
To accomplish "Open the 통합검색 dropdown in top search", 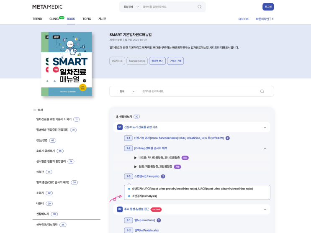I will point(131,7).
